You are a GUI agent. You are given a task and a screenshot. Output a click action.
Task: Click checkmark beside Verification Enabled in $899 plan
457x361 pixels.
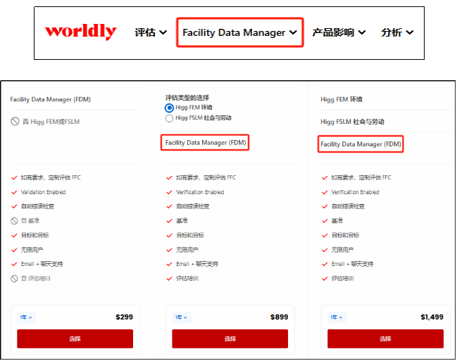click(169, 192)
